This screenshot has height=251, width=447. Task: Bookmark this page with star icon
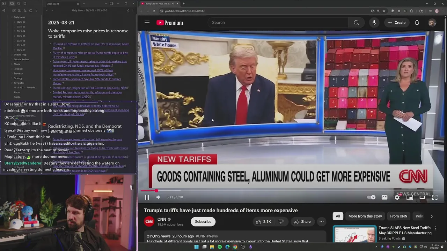(x=384, y=11)
